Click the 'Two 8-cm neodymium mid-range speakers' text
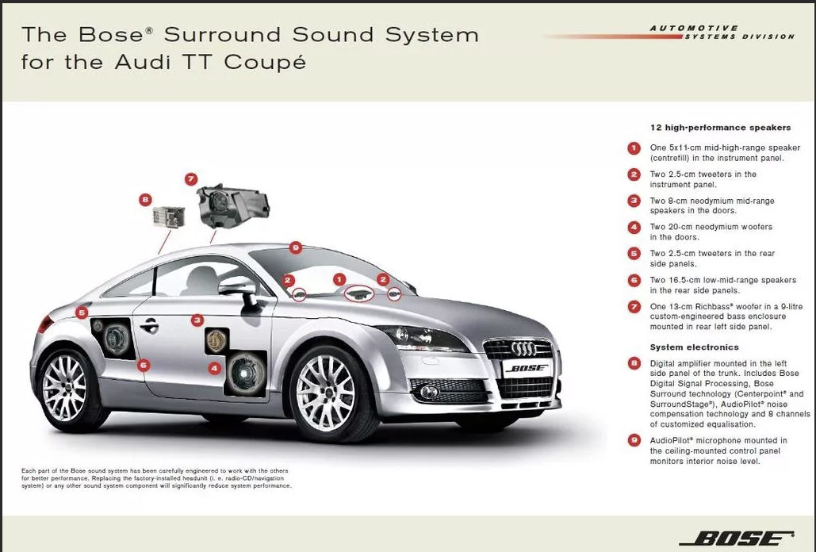816x552 pixels. pyautogui.click(x=712, y=205)
